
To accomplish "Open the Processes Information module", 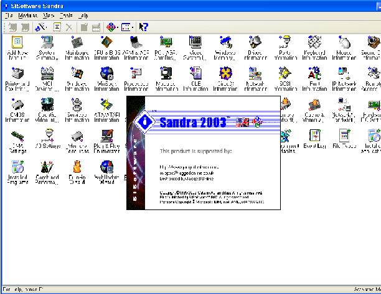I will [x=136, y=79].
